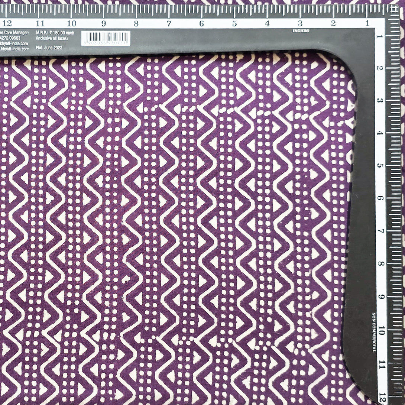
Task: Click the number 11 on the vertical ruler
Action: coord(380,363)
